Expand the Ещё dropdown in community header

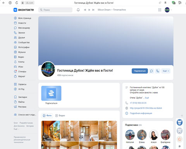pyautogui.click(x=166, y=71)
